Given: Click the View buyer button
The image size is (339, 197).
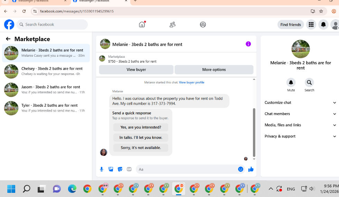Looking at the screenshot, I should point(136,69).
